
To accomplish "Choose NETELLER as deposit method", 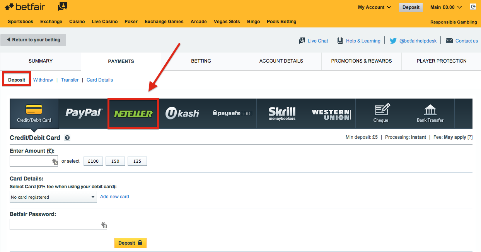I will [x=133, y=114].
